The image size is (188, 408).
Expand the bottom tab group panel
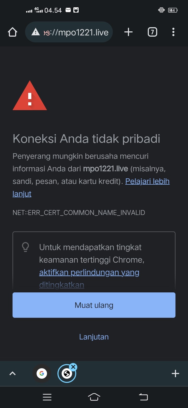[x=12, y=373]
